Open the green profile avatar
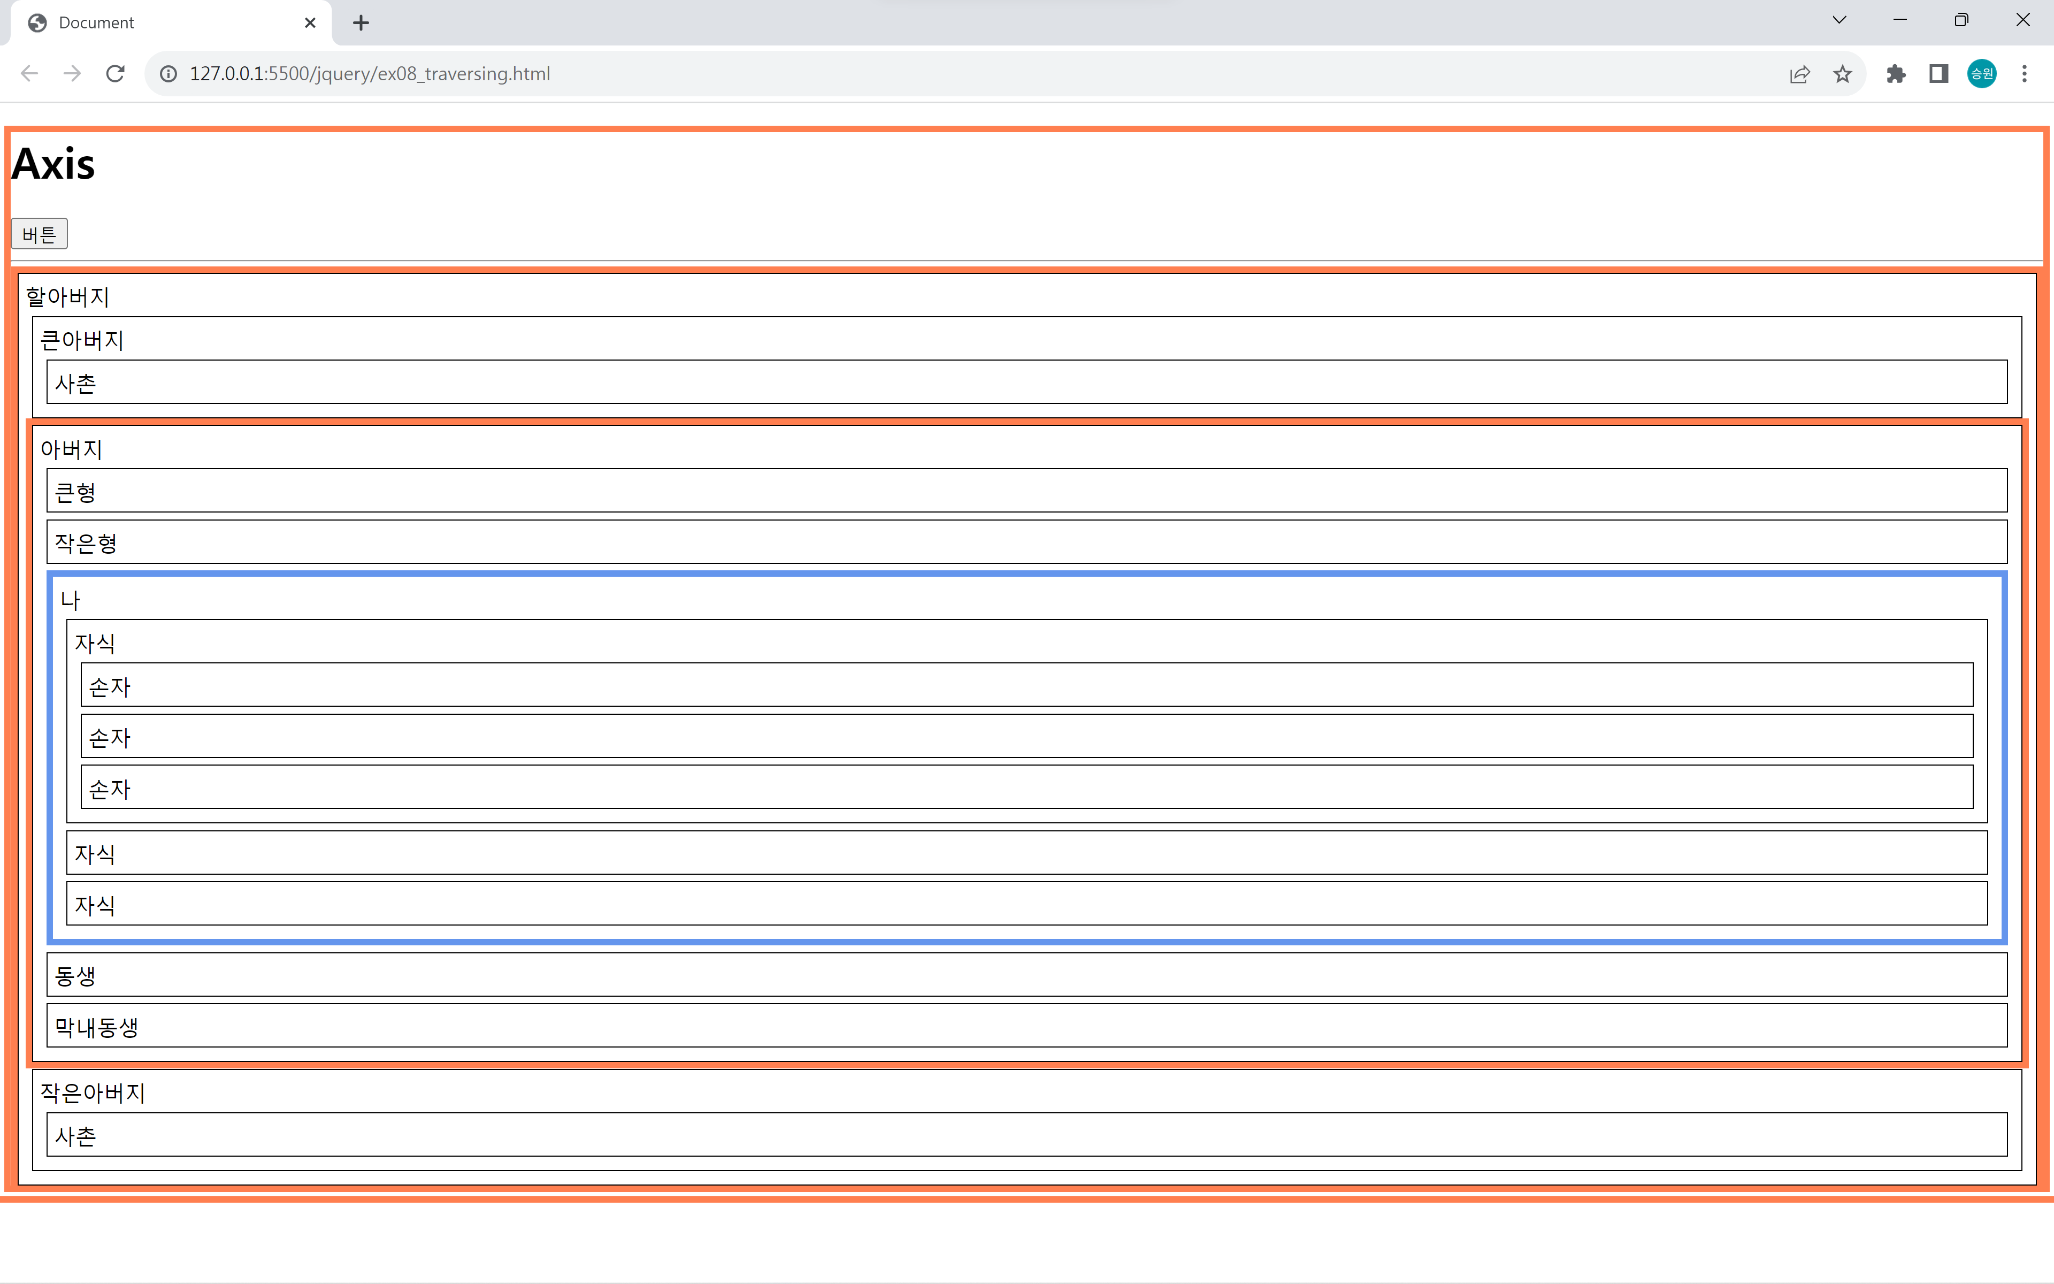This screenshot has width=2054, height=1284. point(1982,74)
